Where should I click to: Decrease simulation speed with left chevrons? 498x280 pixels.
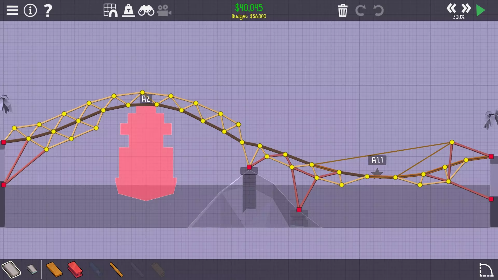451,8
